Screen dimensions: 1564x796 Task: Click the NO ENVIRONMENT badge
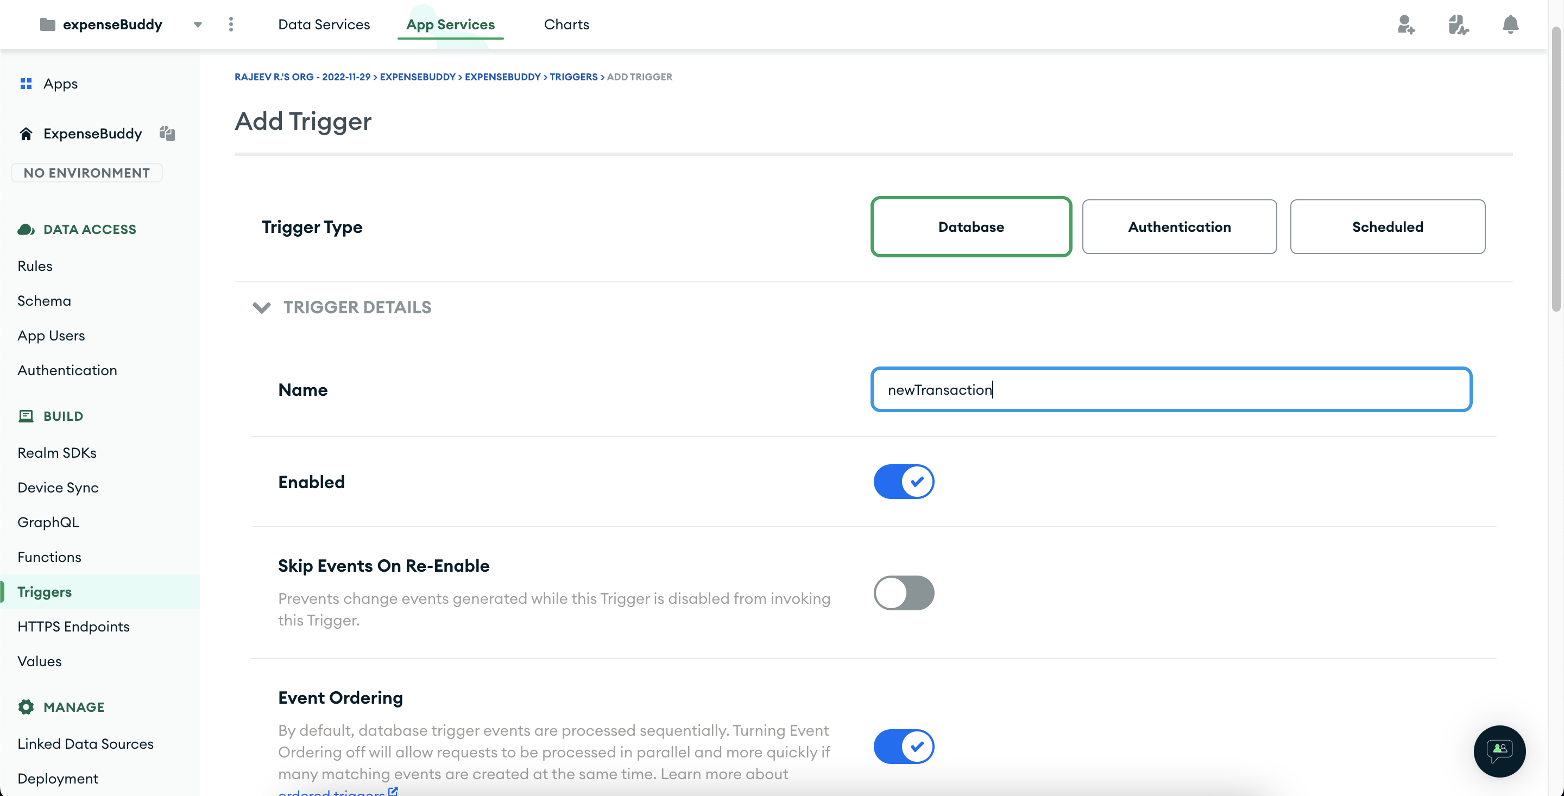(86, 173)
